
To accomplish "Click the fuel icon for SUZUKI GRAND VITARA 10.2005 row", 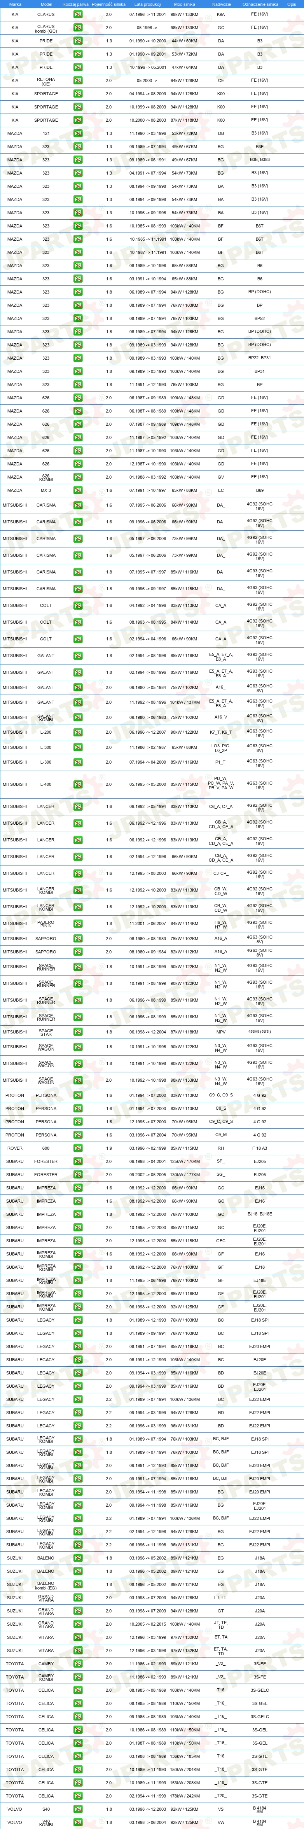I will 78,1624.
